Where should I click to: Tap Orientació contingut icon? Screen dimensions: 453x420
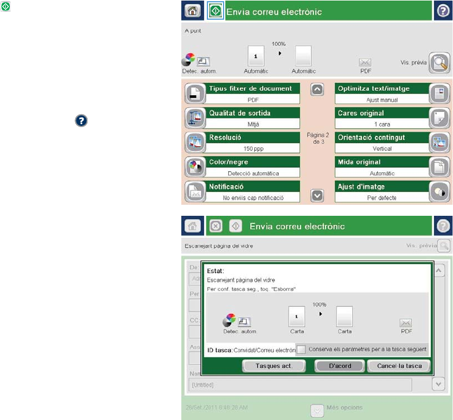pyautogui.click(x=439, y=142)
